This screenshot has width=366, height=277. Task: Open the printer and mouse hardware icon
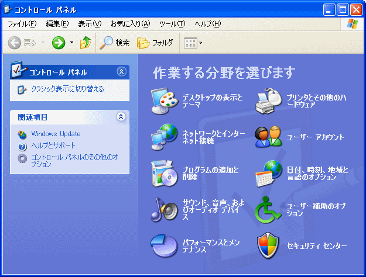[268, 101]
